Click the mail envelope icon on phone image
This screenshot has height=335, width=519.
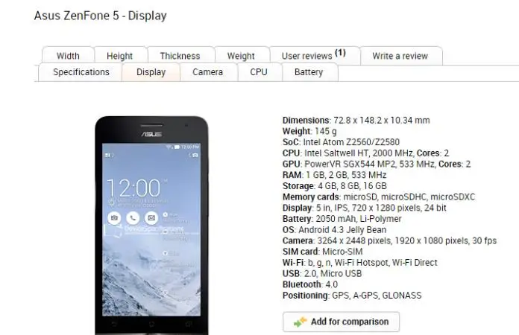coord(151,217)
